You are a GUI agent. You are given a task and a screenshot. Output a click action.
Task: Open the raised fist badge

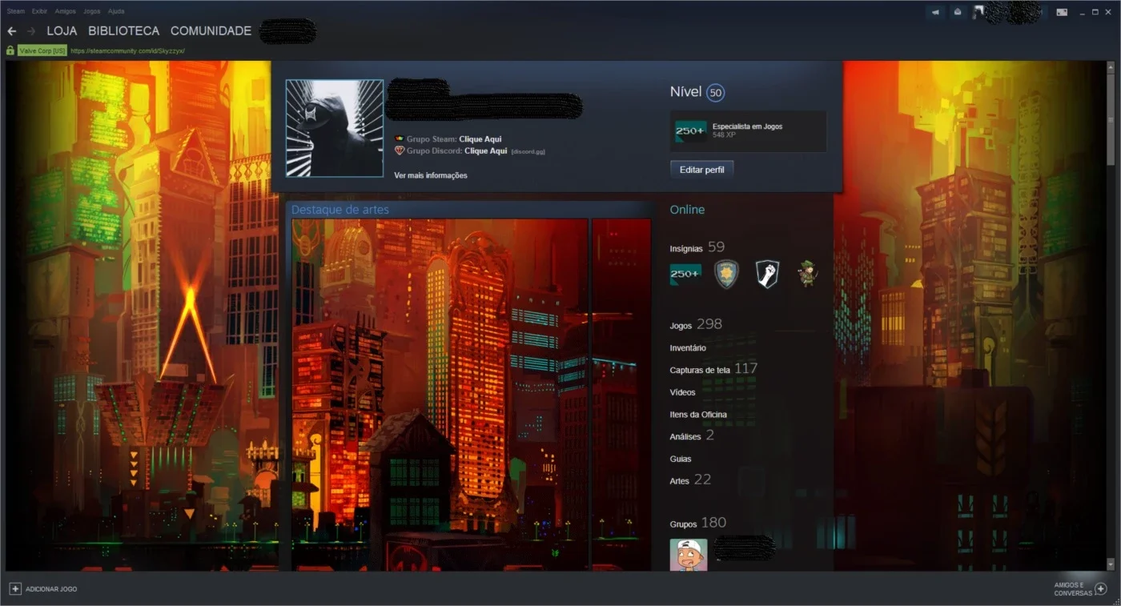(767, 275)
